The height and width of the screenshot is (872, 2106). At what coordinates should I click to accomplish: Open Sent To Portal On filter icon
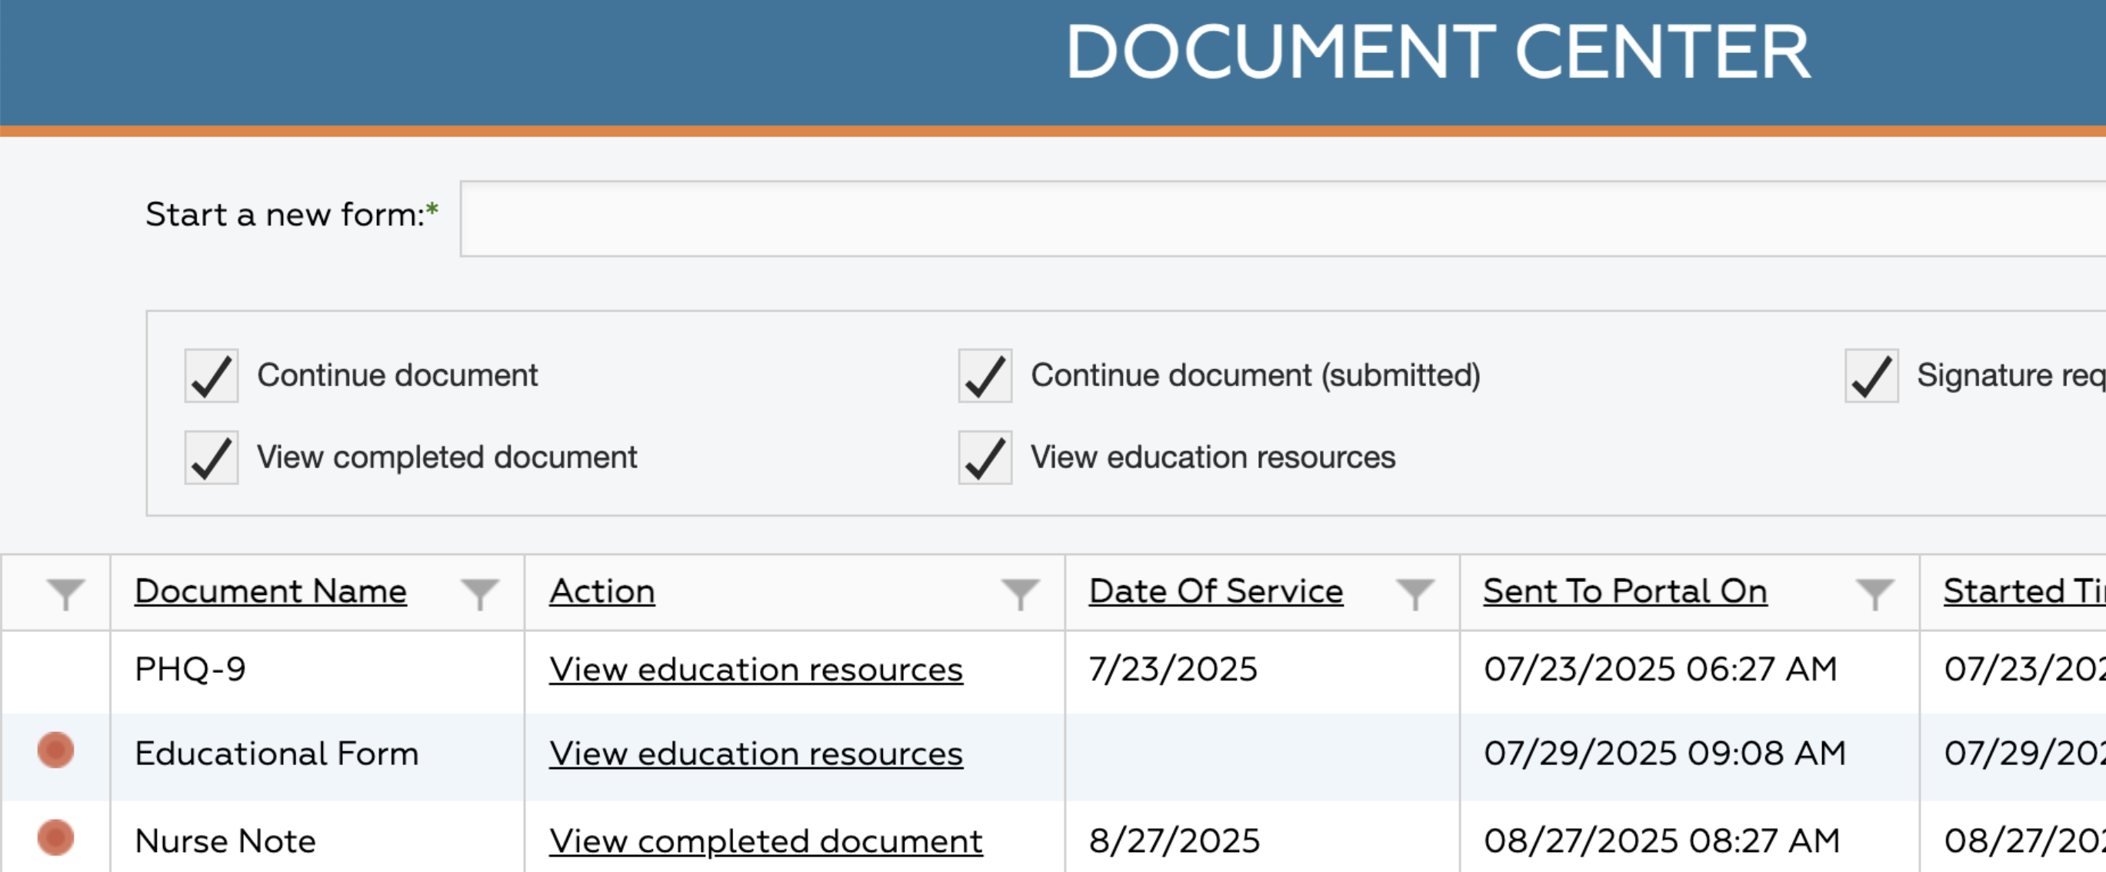click(1874, 594)
